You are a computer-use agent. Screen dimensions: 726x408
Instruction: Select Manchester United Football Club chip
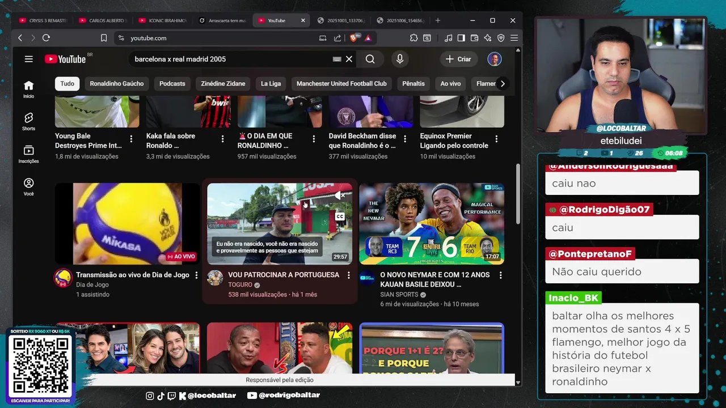coord(341,83)
